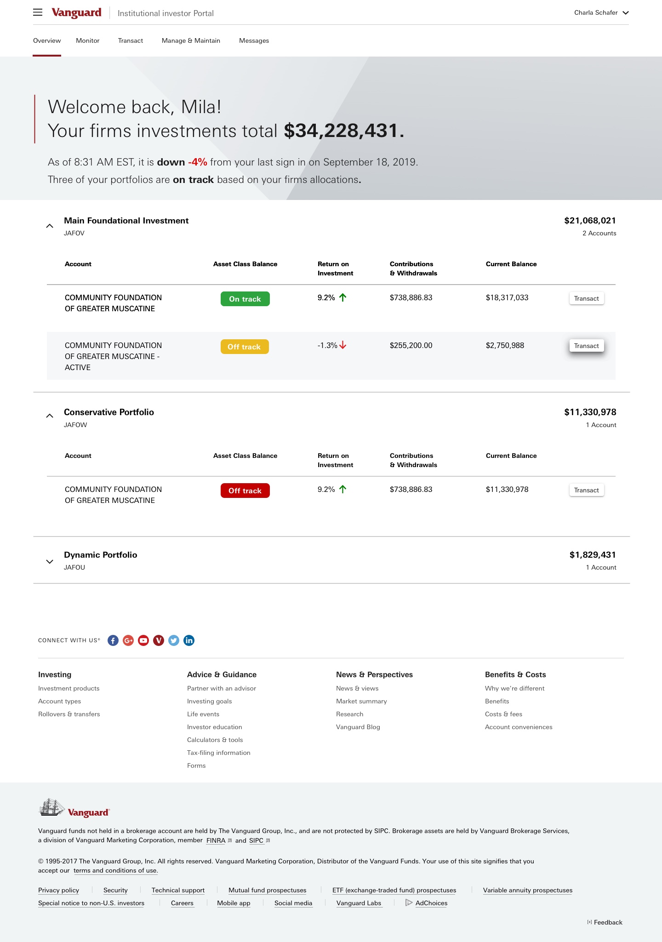The image size is (662, 942).
Task: Click yellow Off track badge
Action: (245, 347)
